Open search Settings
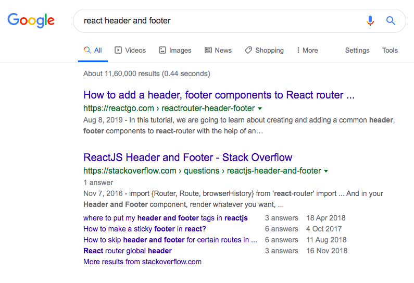 coord(357,50)
